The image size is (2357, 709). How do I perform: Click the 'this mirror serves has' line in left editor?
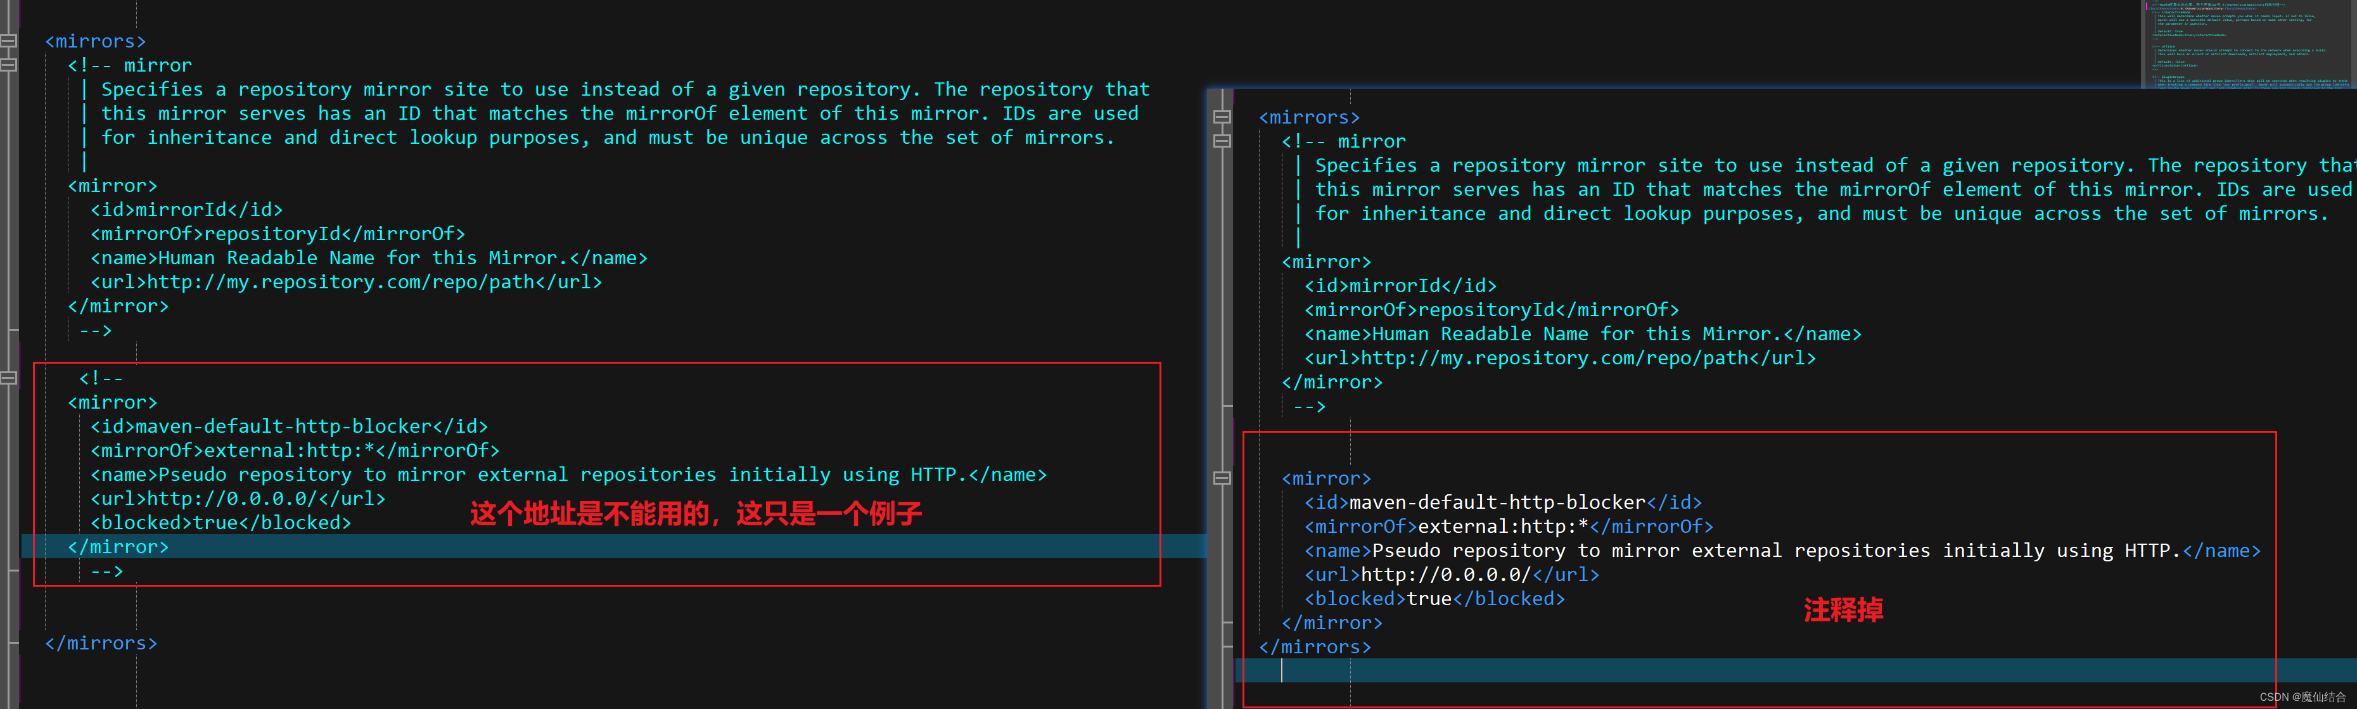[x=620, y=113]
